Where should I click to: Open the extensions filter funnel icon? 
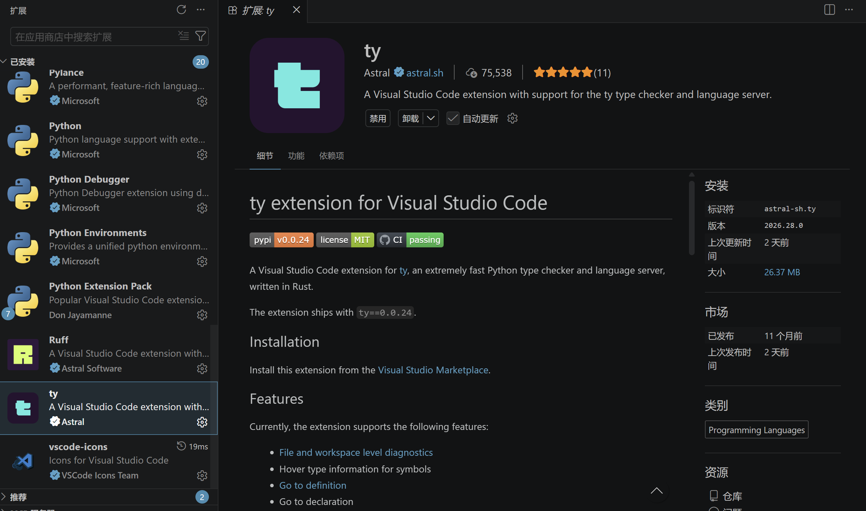[201, 36]
